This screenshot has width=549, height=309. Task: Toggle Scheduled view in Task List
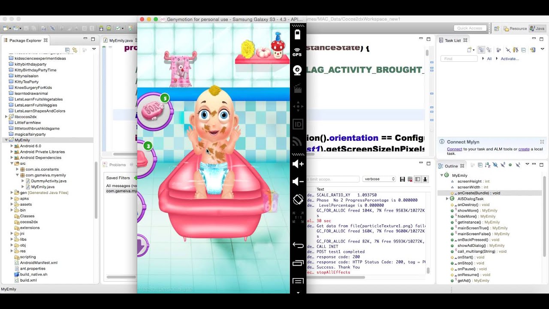coord(489,50)
